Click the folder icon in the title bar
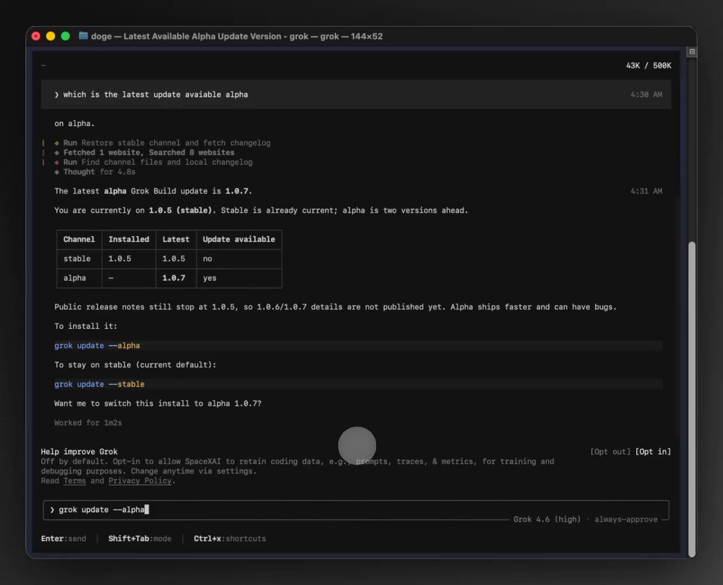This screenshot has height=585, width=723. coord(83,36)
